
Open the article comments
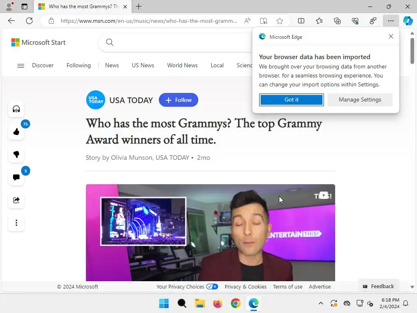16,177
